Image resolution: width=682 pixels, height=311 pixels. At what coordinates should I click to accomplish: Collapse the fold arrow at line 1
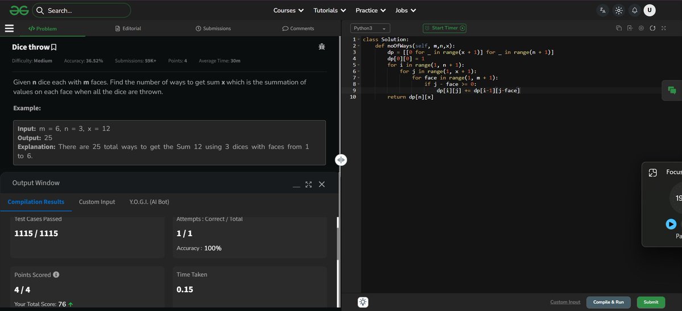tap(358, 40)
